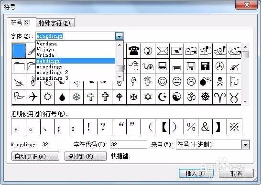Choose the raised open hand symbol

[148, 81]
